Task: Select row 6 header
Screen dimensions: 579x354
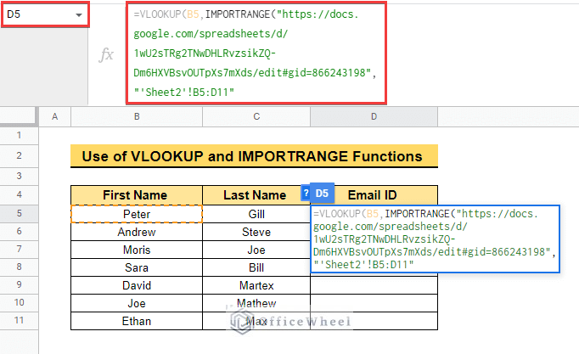Action: [x=19, y=232]
